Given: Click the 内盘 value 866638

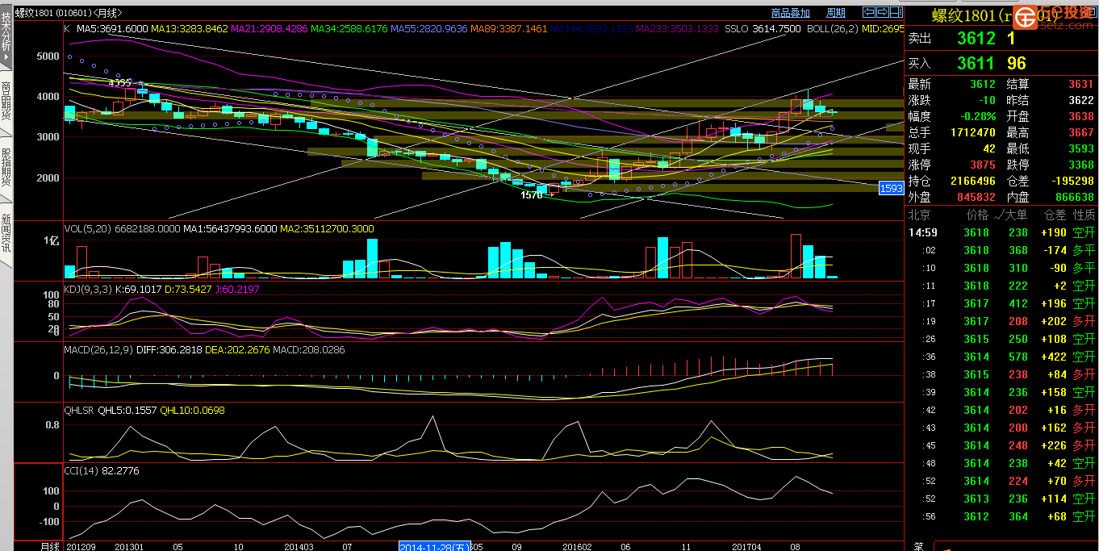Looking at the screenshot, I should click(x=1074, y=197).
